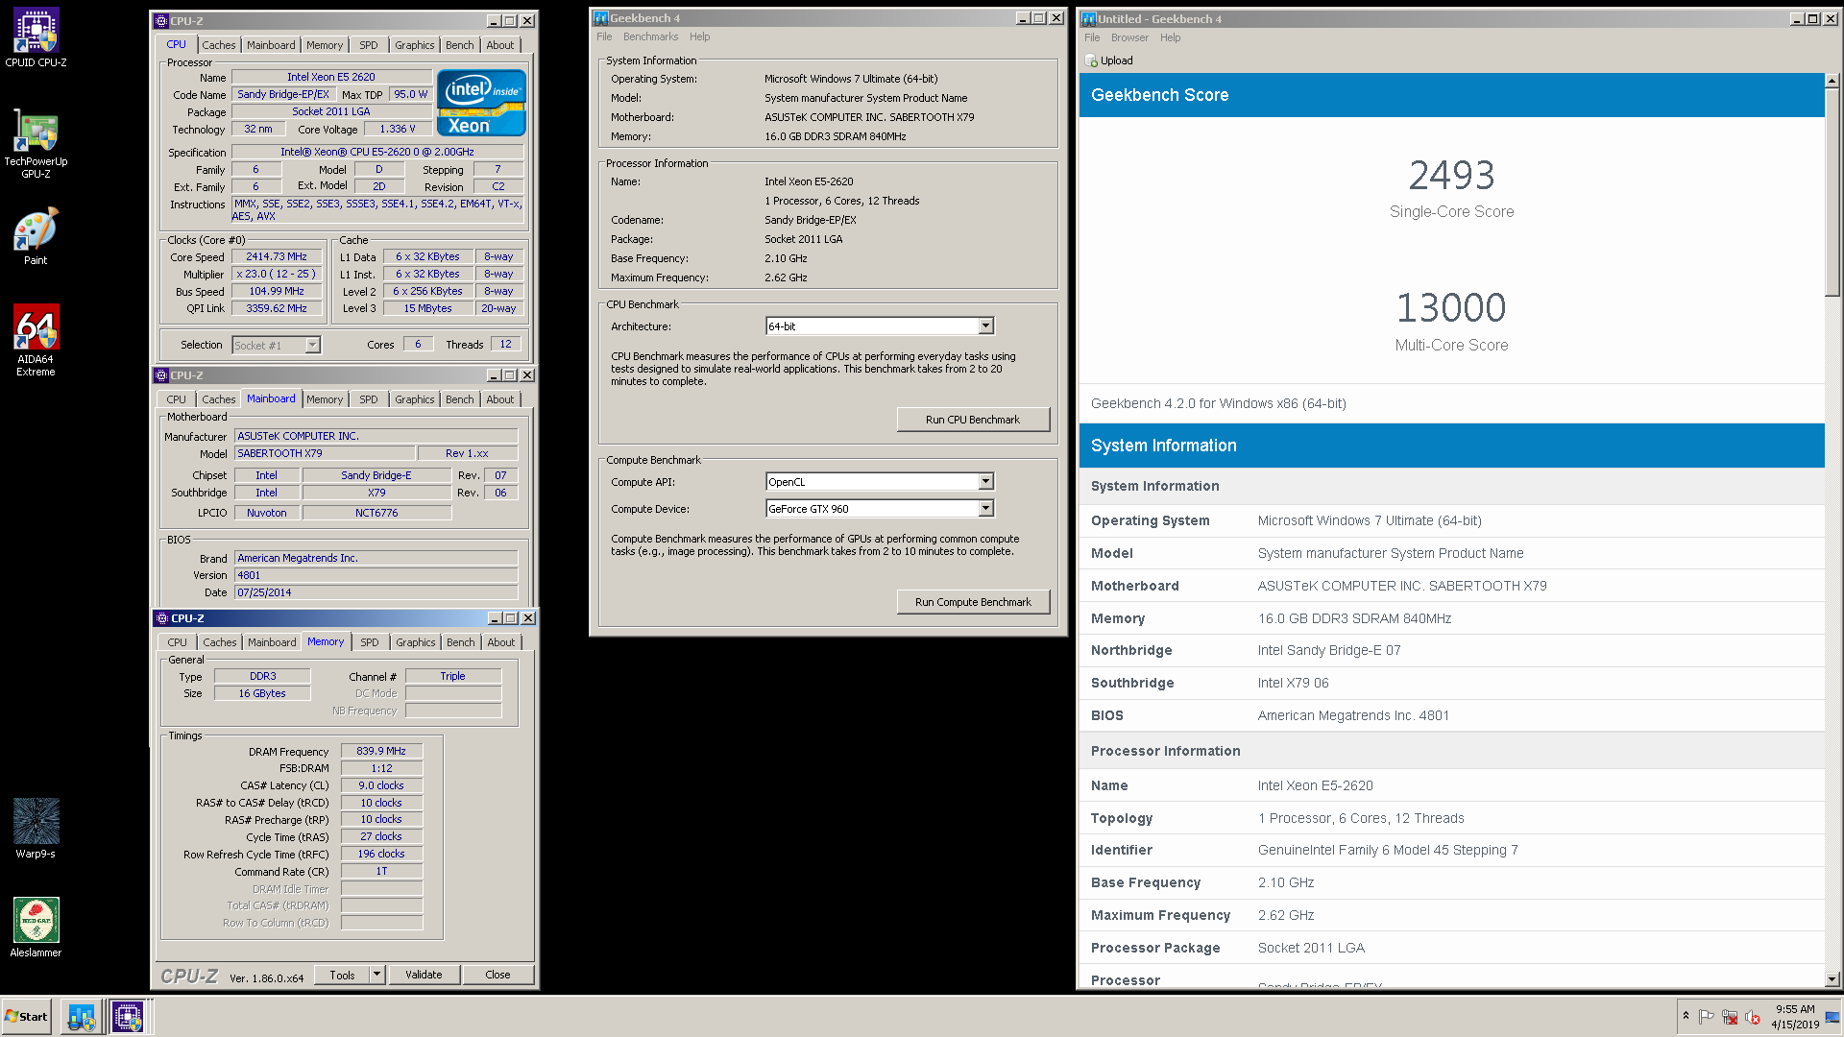Select CPU tab in the CPU-Z Mainboard window

pyautogui.click(x=177, y=399)
